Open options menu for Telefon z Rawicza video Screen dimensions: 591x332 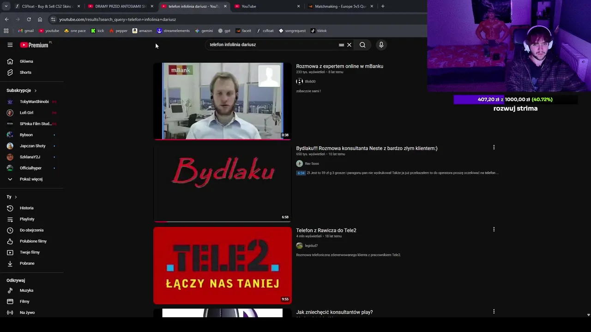click(x=494, y=230)
